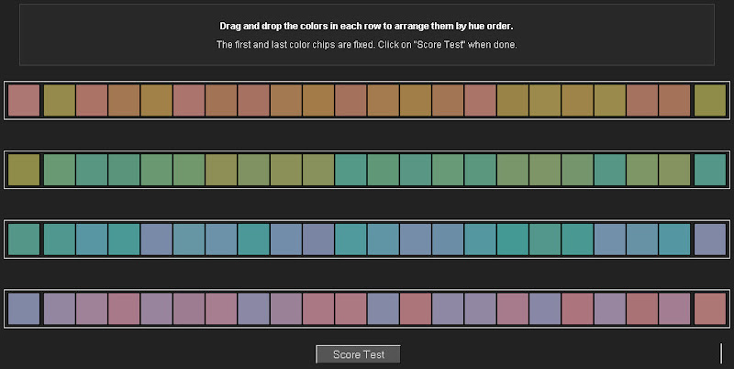Click the second chip in the second row
734x369 pixels.
tap(60, 170)
